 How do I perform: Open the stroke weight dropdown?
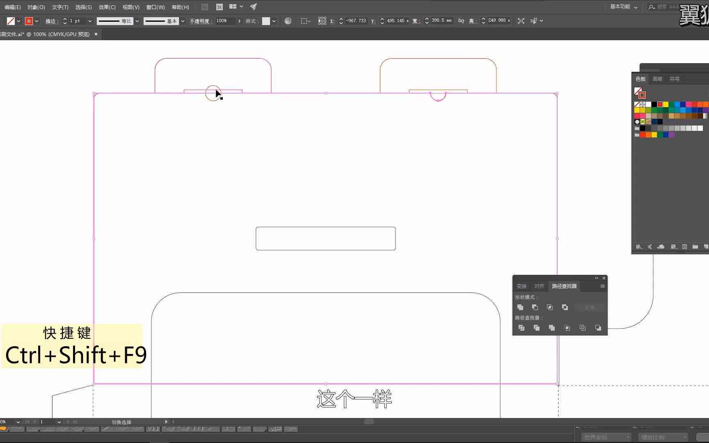coord(90,21)
